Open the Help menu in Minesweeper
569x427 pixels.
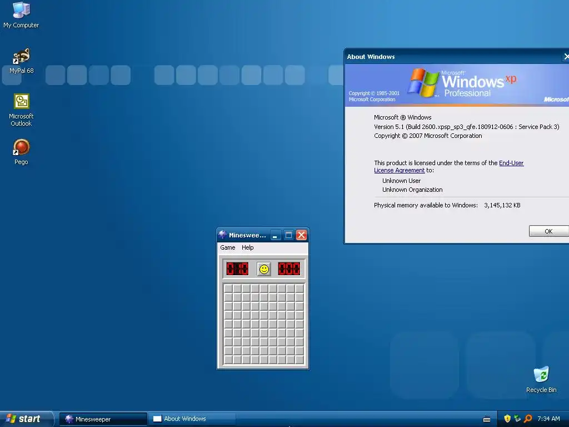[247, 247]
